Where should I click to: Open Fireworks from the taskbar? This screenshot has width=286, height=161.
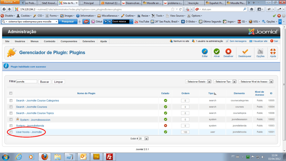[x=96, y=157]
